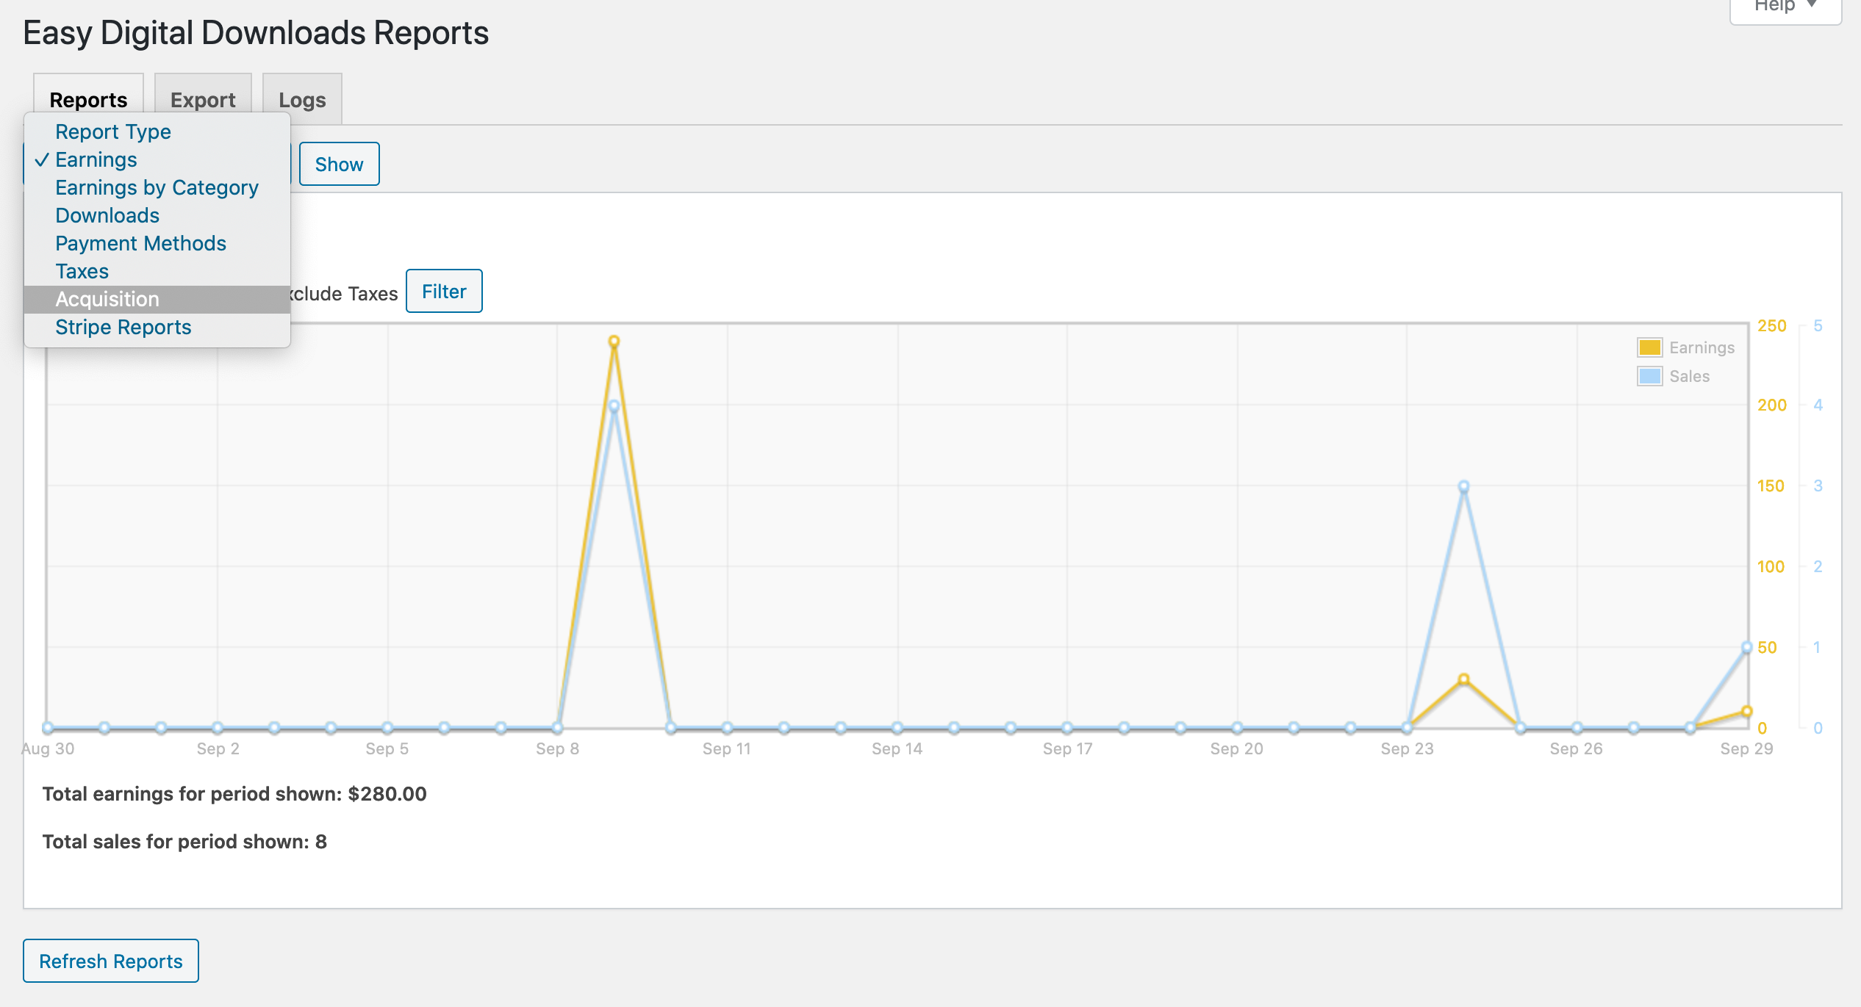Click the Show button
Viewport: 1861px width, 1007px height.
(x=339, y=164)
